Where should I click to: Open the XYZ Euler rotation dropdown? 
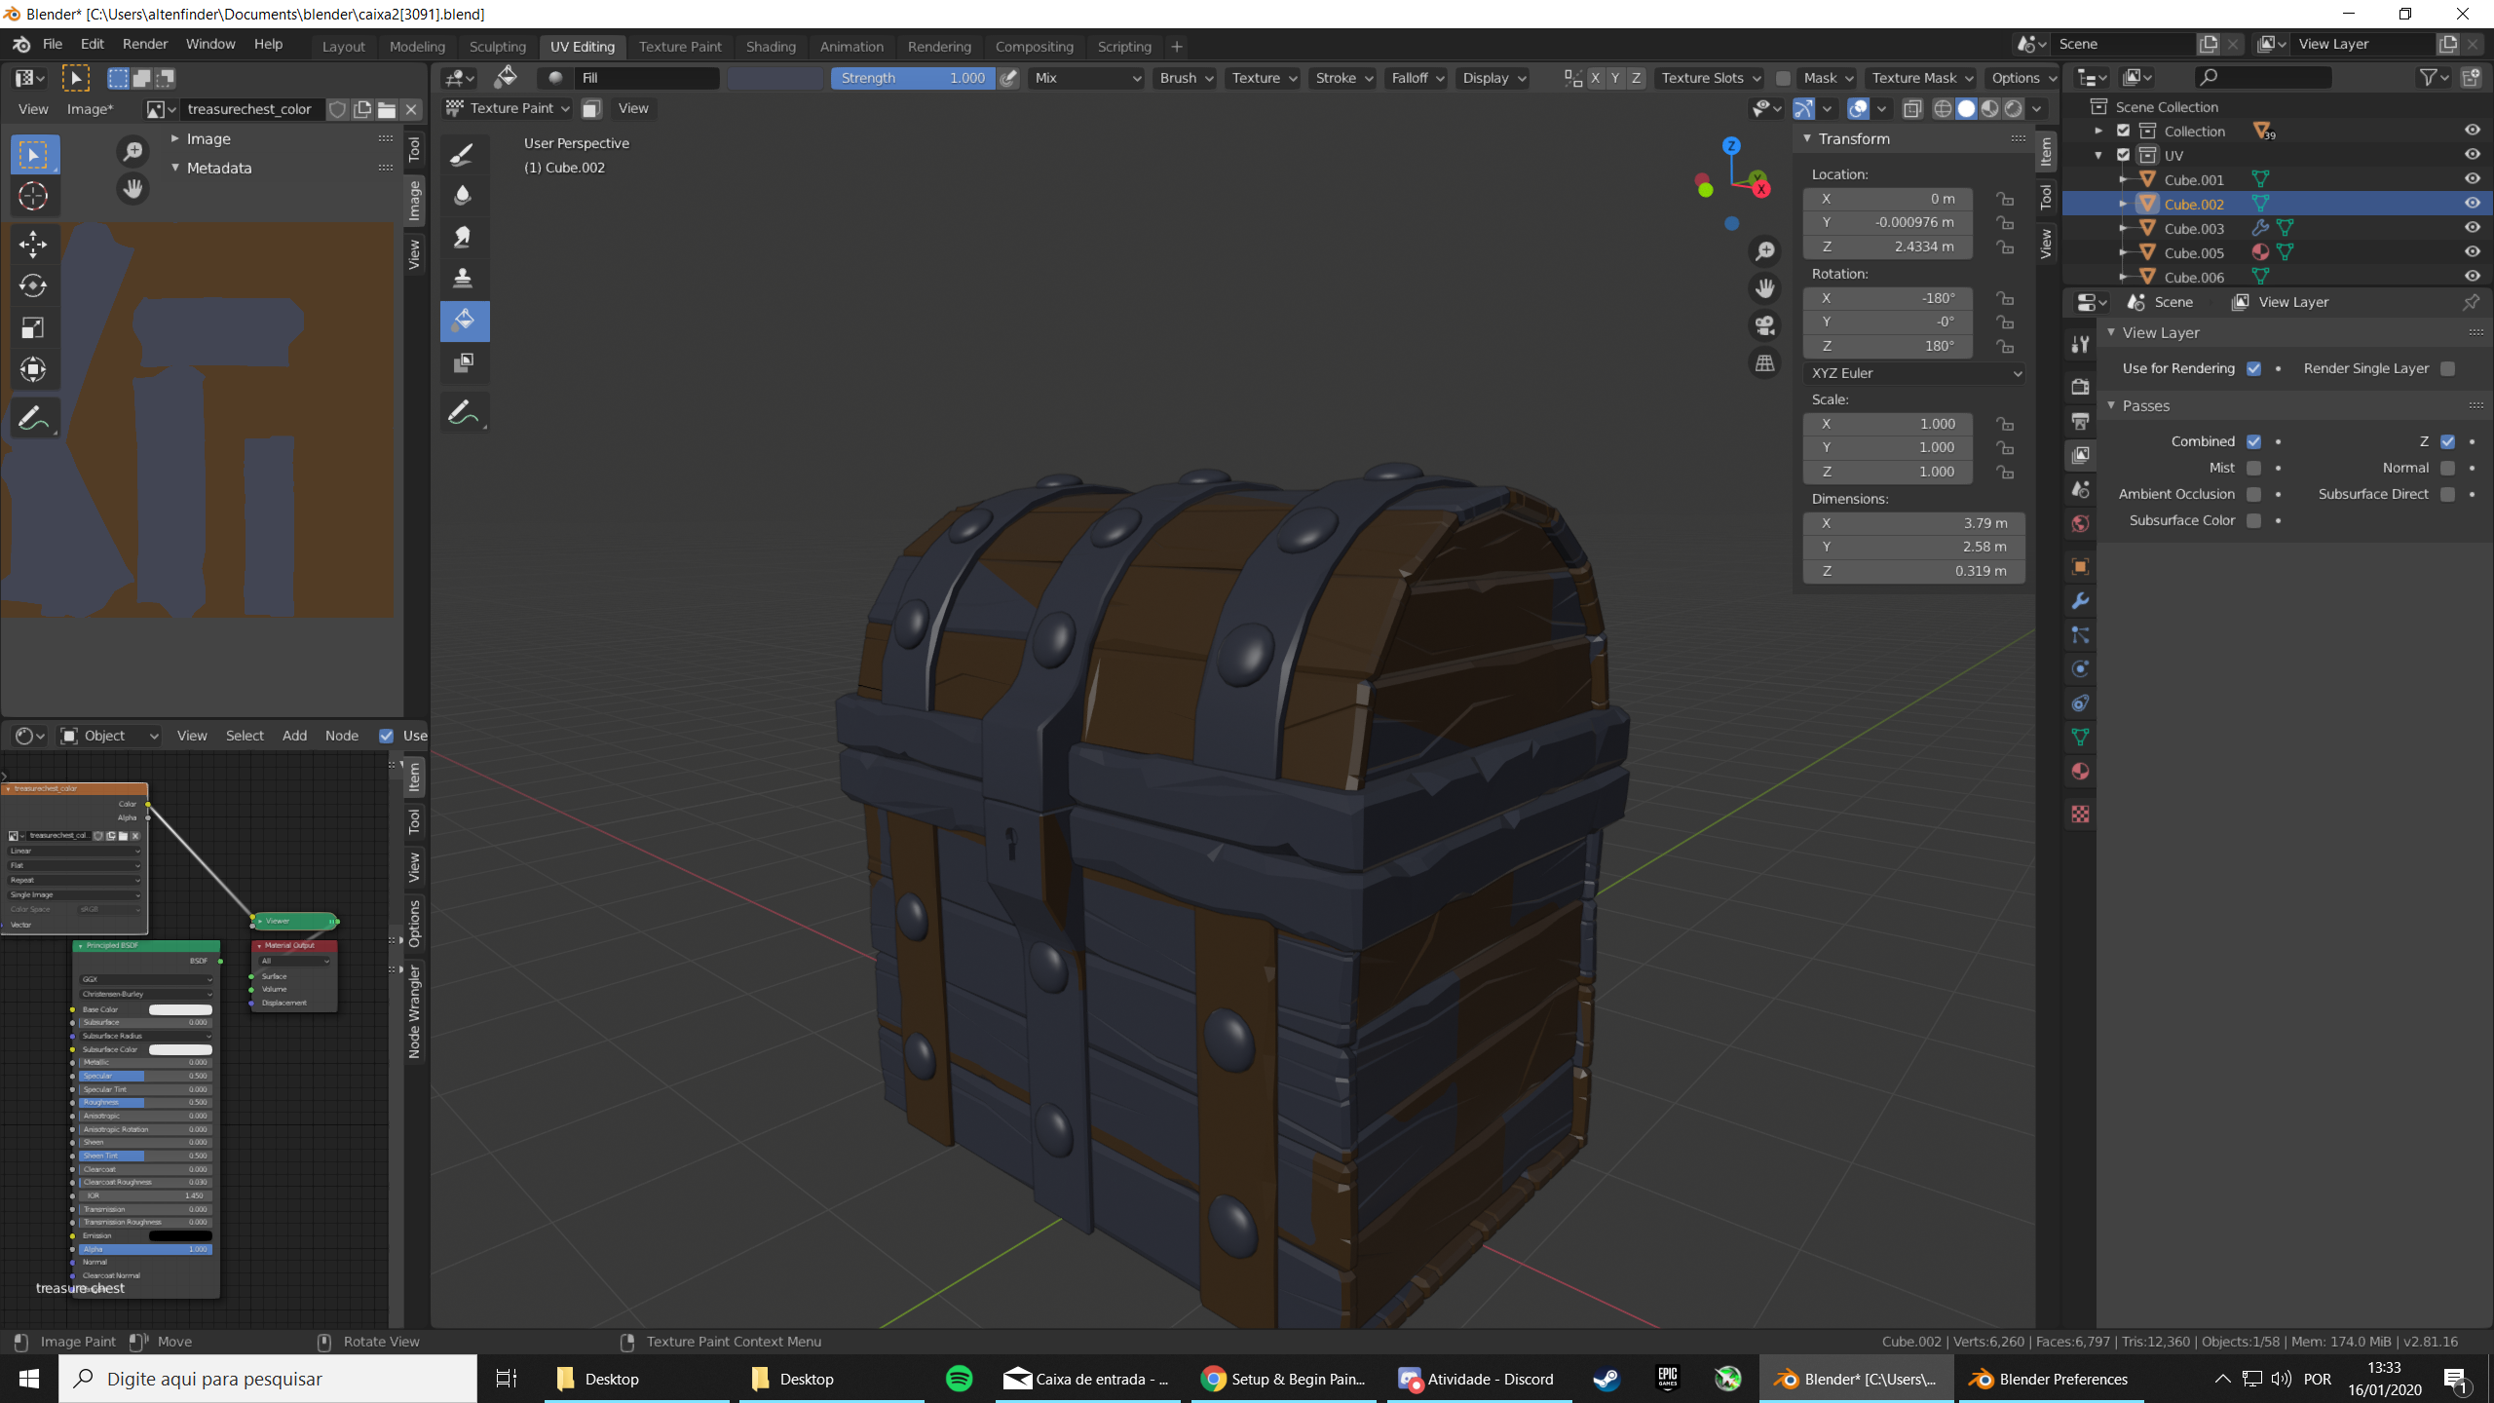pyautogui.click(x=1913, y=373)
